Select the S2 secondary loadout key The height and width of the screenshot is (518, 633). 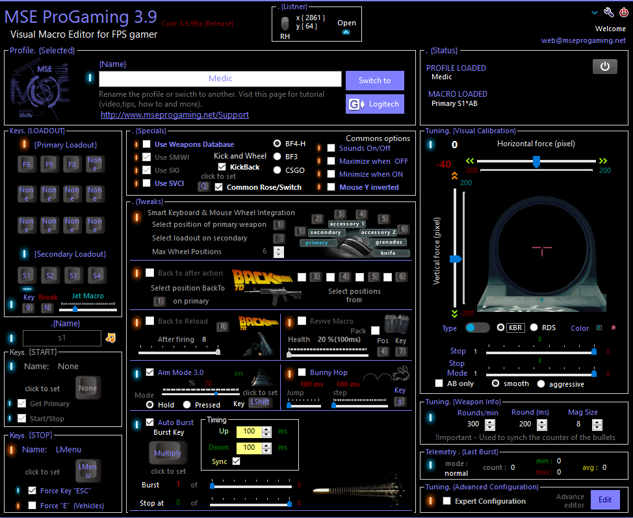tap(50, 276)
